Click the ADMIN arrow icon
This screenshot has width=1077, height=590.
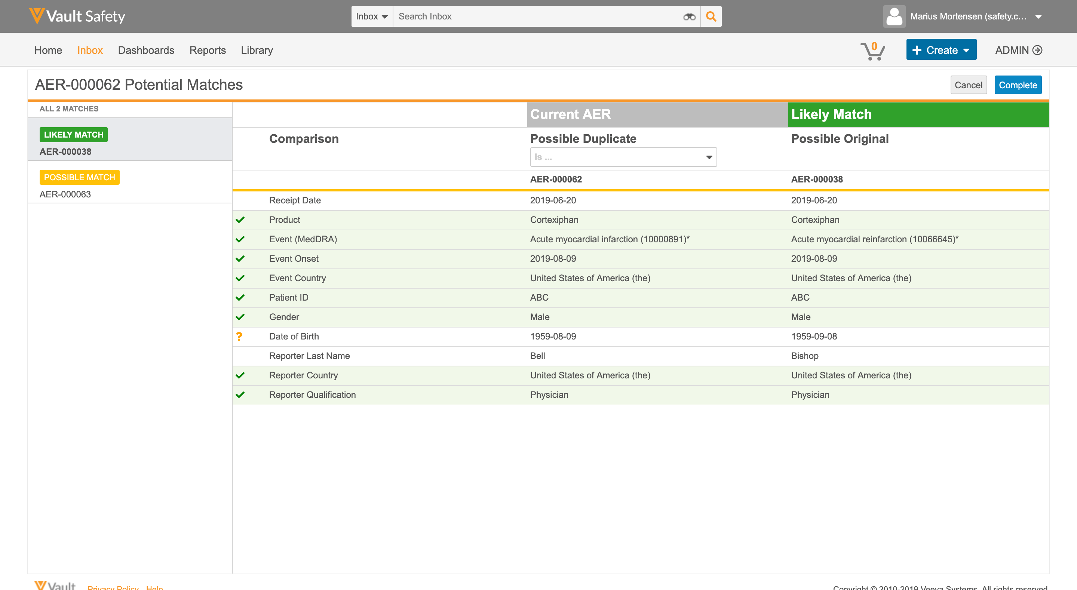1037,50
